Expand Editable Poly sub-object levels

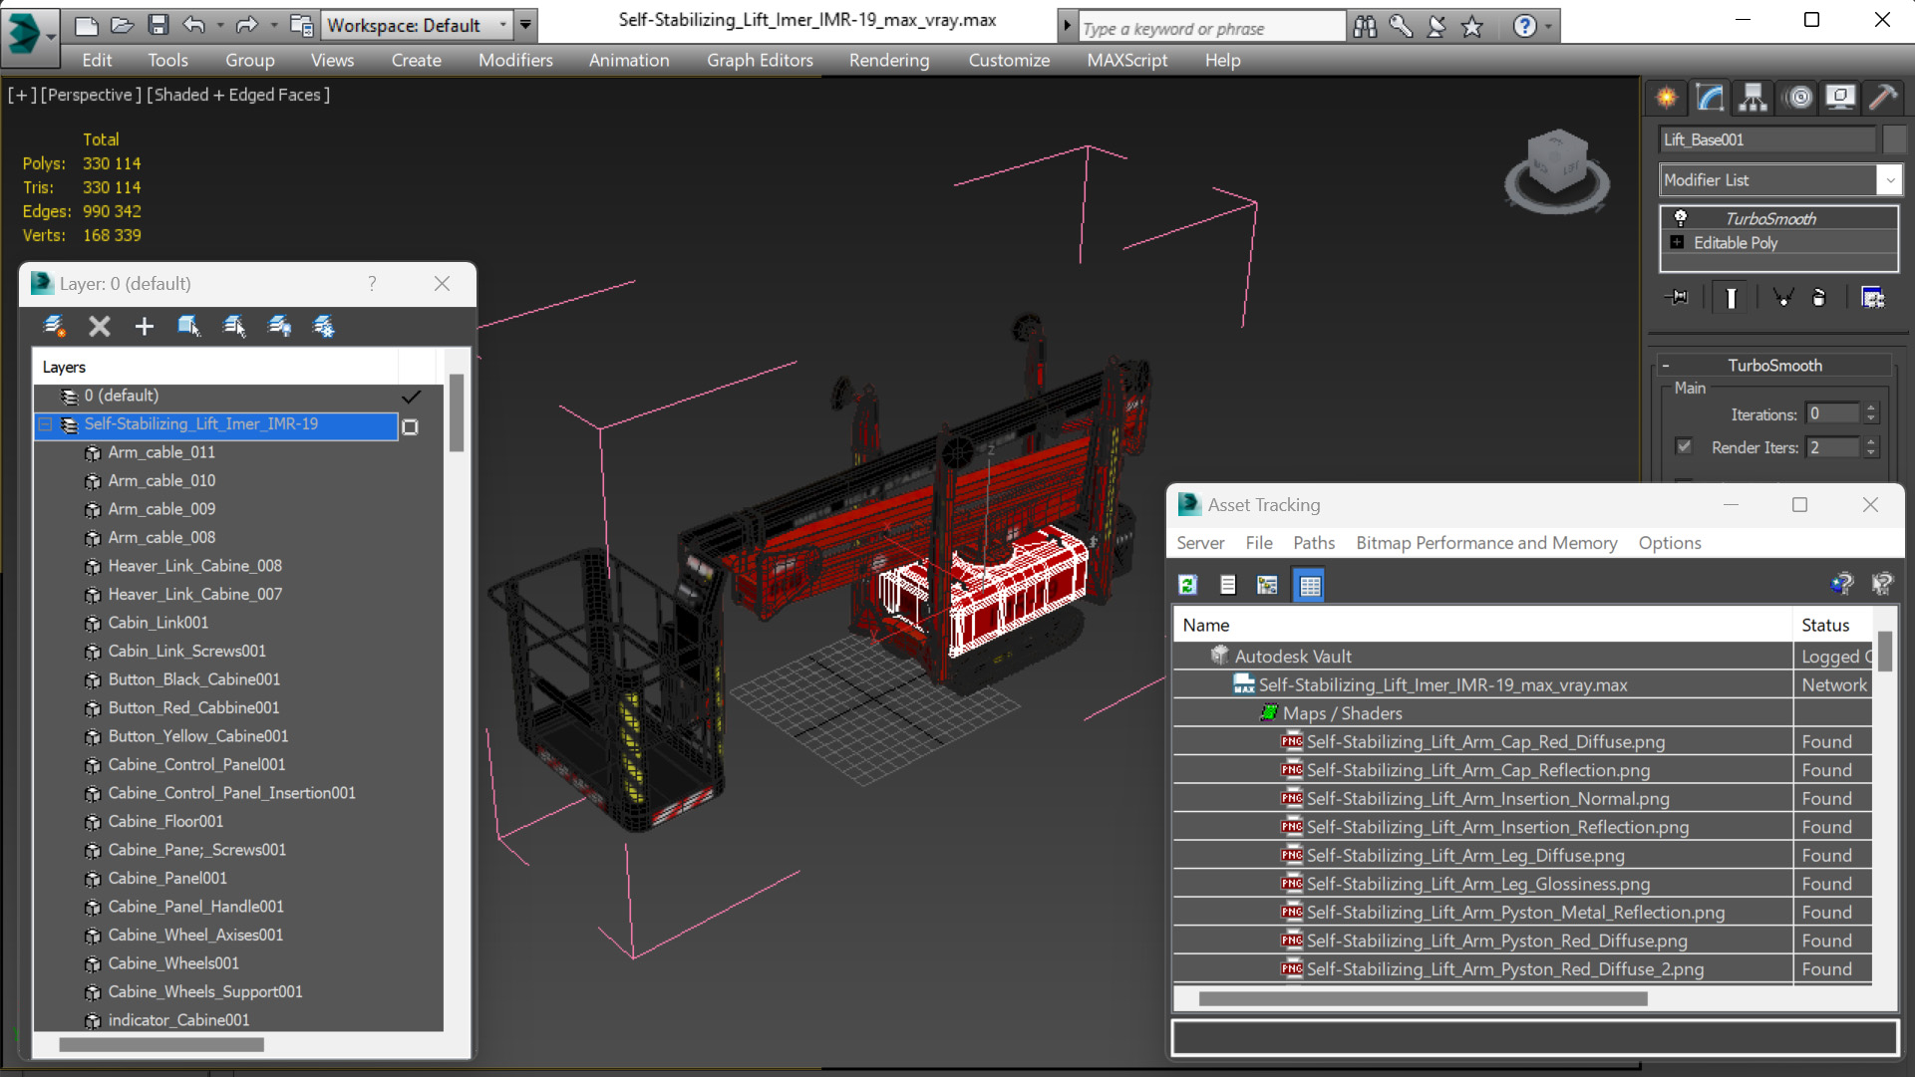[1677, 242]
